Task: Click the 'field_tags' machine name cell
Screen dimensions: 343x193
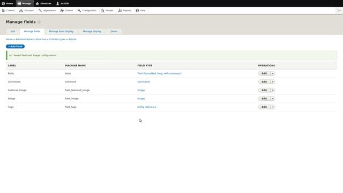Action: (x=71, y=107)
